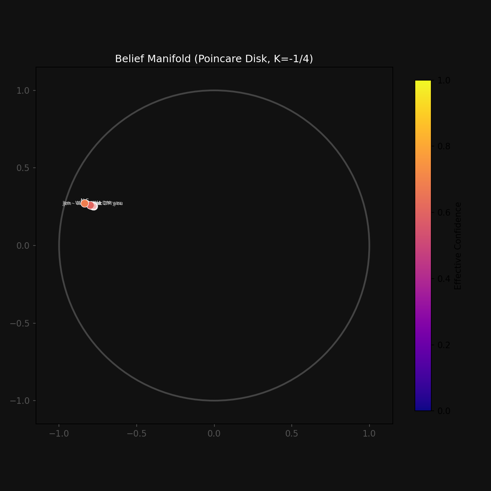Click the 'Belief Manifold (Poincare Disk, K=-1/4)' title
This screenshot has width=491, height=491.
(x=214, y=59)
